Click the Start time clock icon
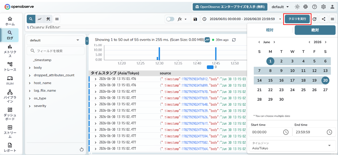This screenshot has width=338, height=155. (x=286, y=132)
